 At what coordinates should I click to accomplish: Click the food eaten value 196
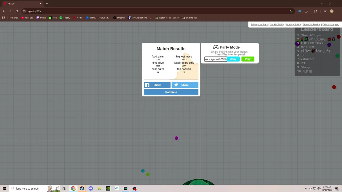pos(158,59)
